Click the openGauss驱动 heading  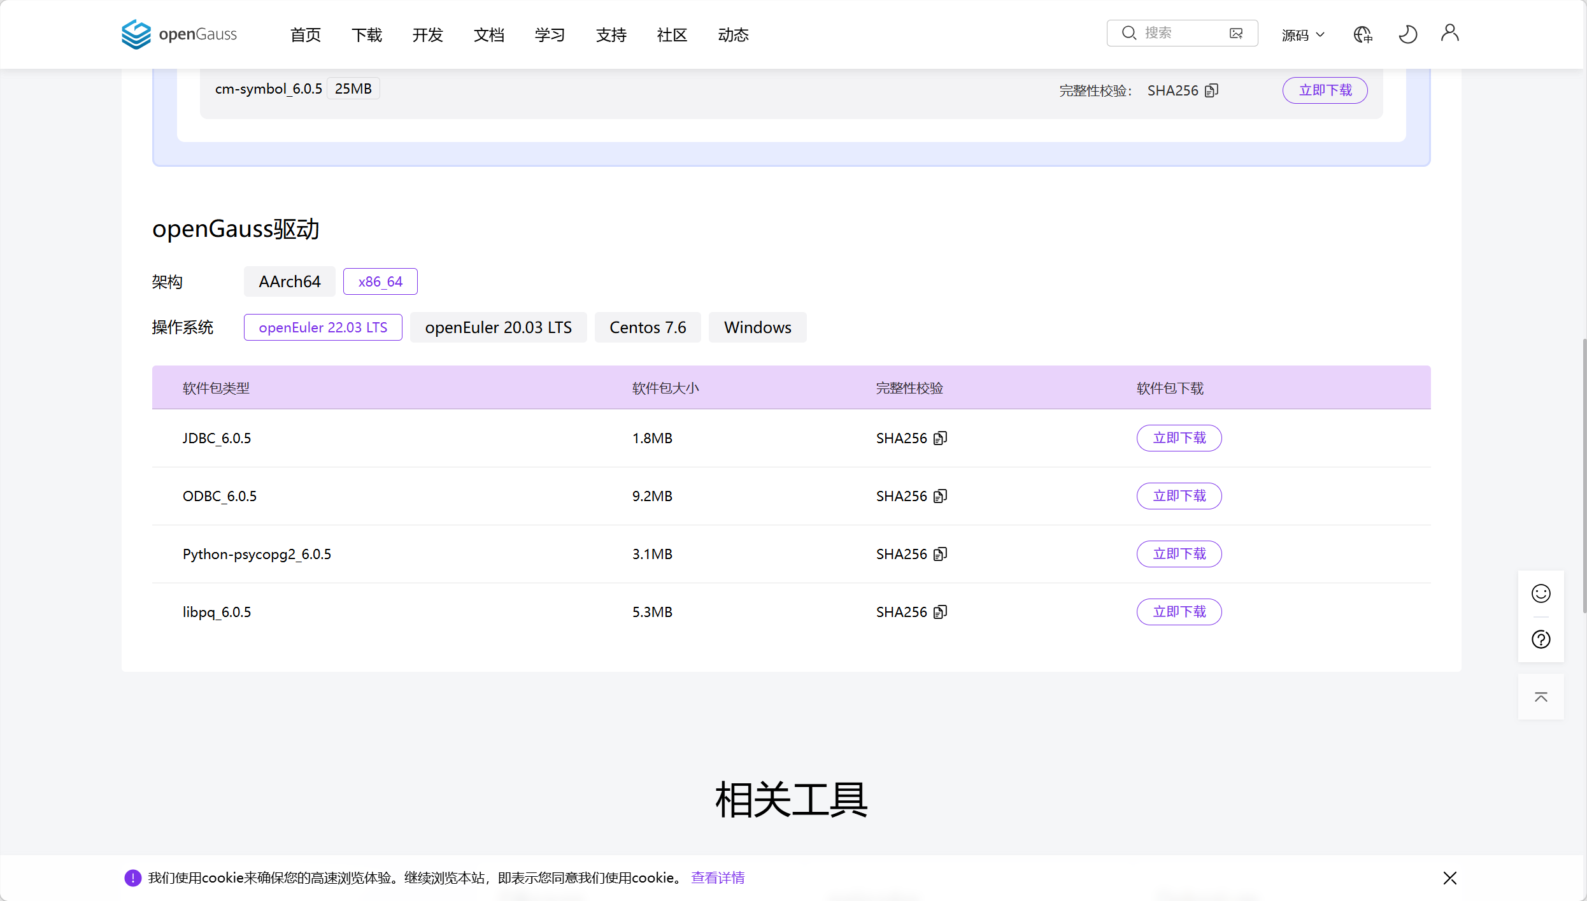pos(236,229)
